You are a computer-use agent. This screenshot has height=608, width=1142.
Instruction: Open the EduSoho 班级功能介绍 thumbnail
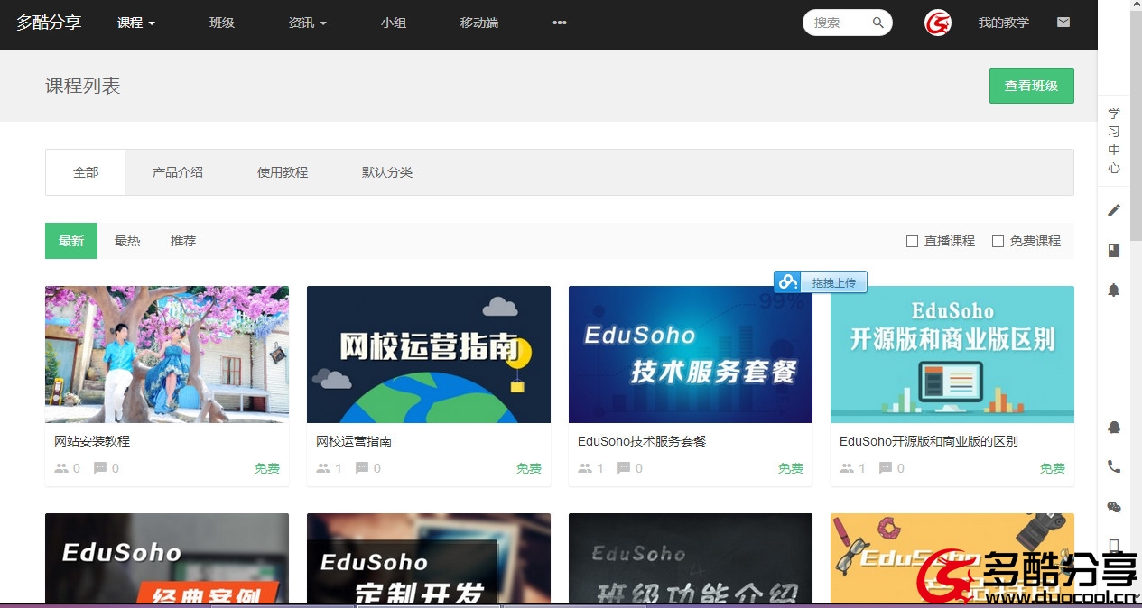[691, 558]
